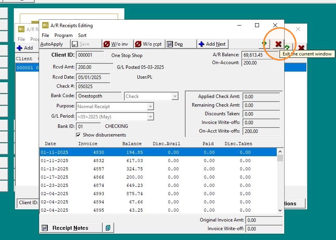Close the background A/R window
Image resolution: width=336 pixels, height=240 pixels.
point(298,29)
